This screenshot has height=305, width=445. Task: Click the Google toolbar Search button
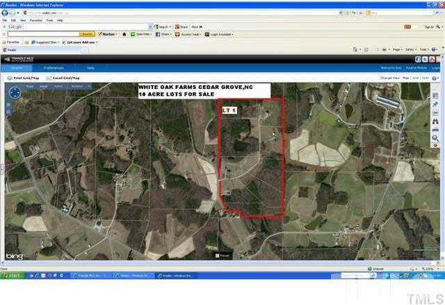[x=162, y=26]
